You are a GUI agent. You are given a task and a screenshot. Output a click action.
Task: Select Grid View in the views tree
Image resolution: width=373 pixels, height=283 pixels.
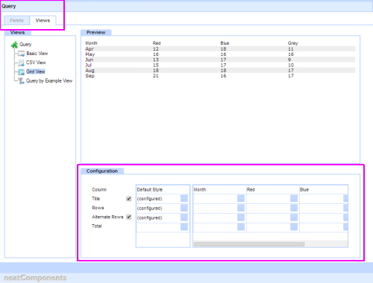click(x=36, y=71)
